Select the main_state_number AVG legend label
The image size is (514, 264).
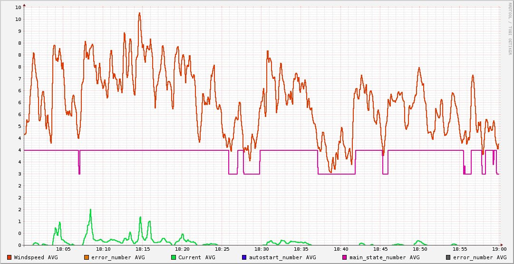pos(385,257)
